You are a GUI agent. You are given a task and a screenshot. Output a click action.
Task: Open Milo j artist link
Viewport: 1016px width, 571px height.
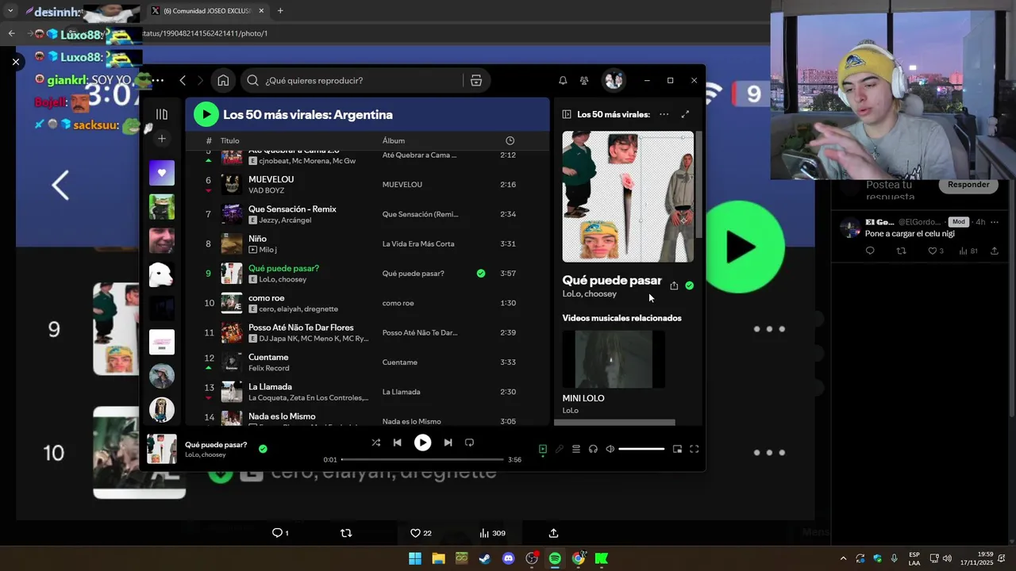267,250
